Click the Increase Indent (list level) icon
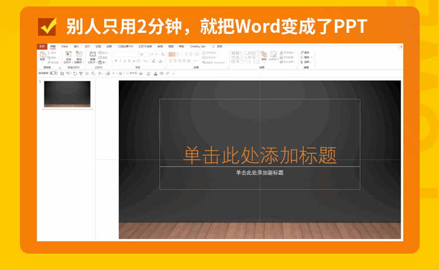This screenshot has width=439, height=270. click(x=191, y=54)
